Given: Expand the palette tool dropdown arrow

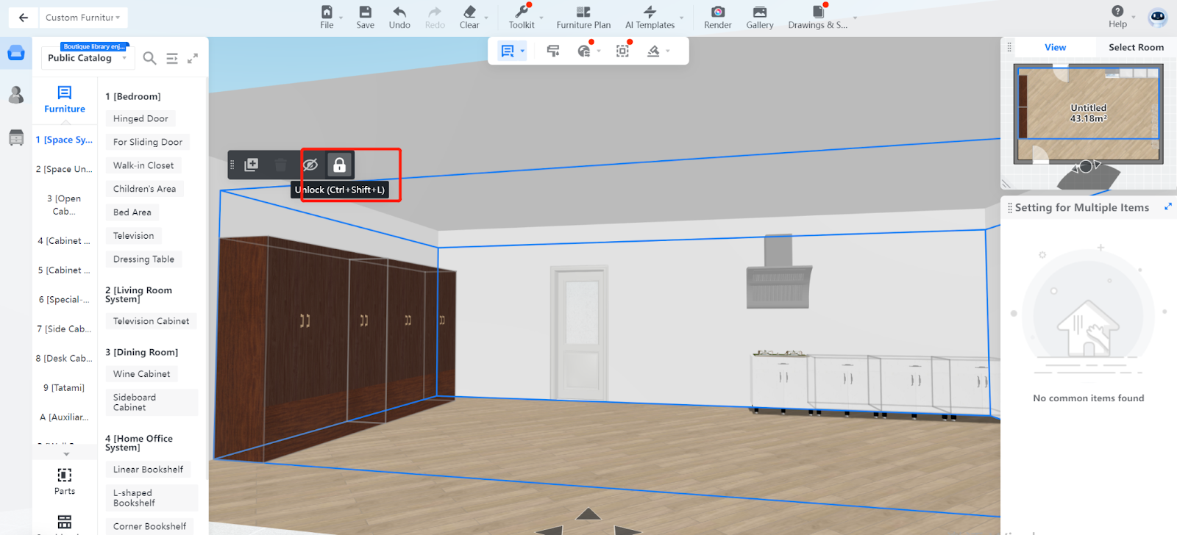Looking at the screenshot, I should coord(599,51).
